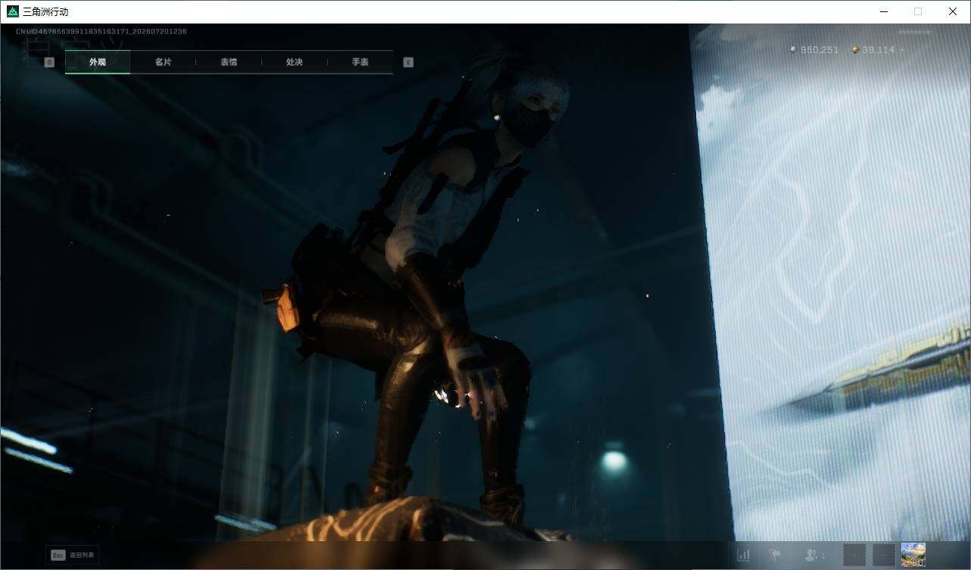Screen dimensions: 971x570
Task: Select the 外观 tab
Action: click(98, 62)
